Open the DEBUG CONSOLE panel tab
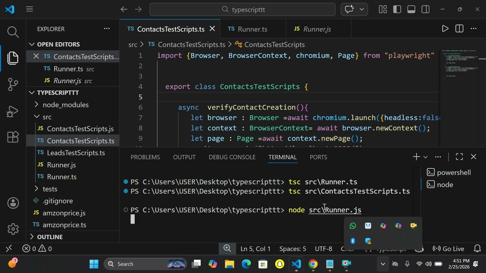Screen dimensions: 486x273 [x=232, y=157]
